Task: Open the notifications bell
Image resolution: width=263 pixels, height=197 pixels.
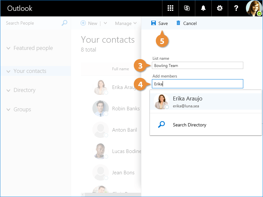Action: coord(203,8)
